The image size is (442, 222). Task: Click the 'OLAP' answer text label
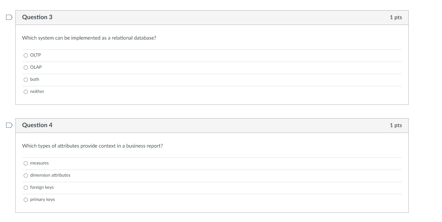(36, 67)
